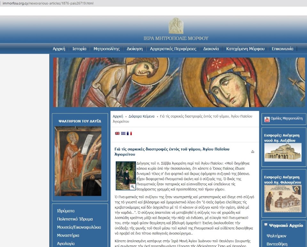The image size is (307, 247).
Task: Click the browser address bar URL
Action: pyautogui.click(x=48, y=3)
